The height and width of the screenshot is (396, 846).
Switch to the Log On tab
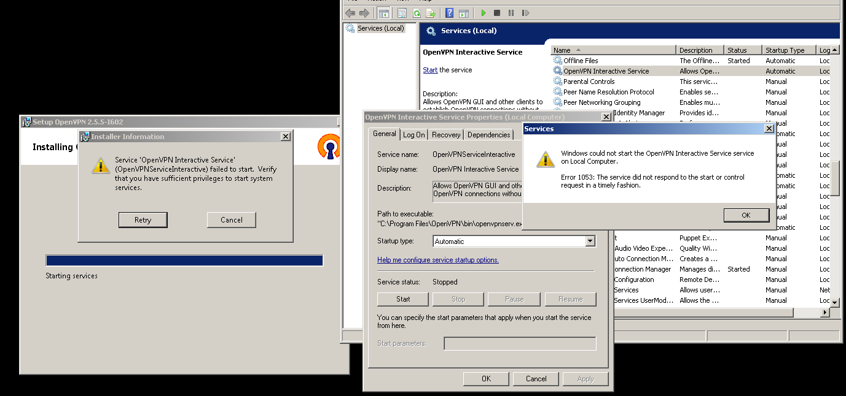(414, 135)
